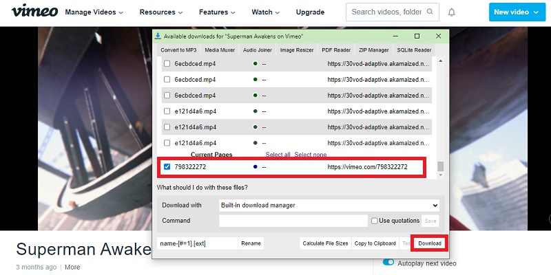The height and width of the screenshot is (275, 551).
Task: Click the Command input field
Action: tap(293, 221)
